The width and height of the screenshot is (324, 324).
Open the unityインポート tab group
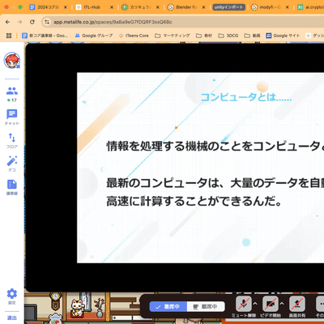(228, 7)
